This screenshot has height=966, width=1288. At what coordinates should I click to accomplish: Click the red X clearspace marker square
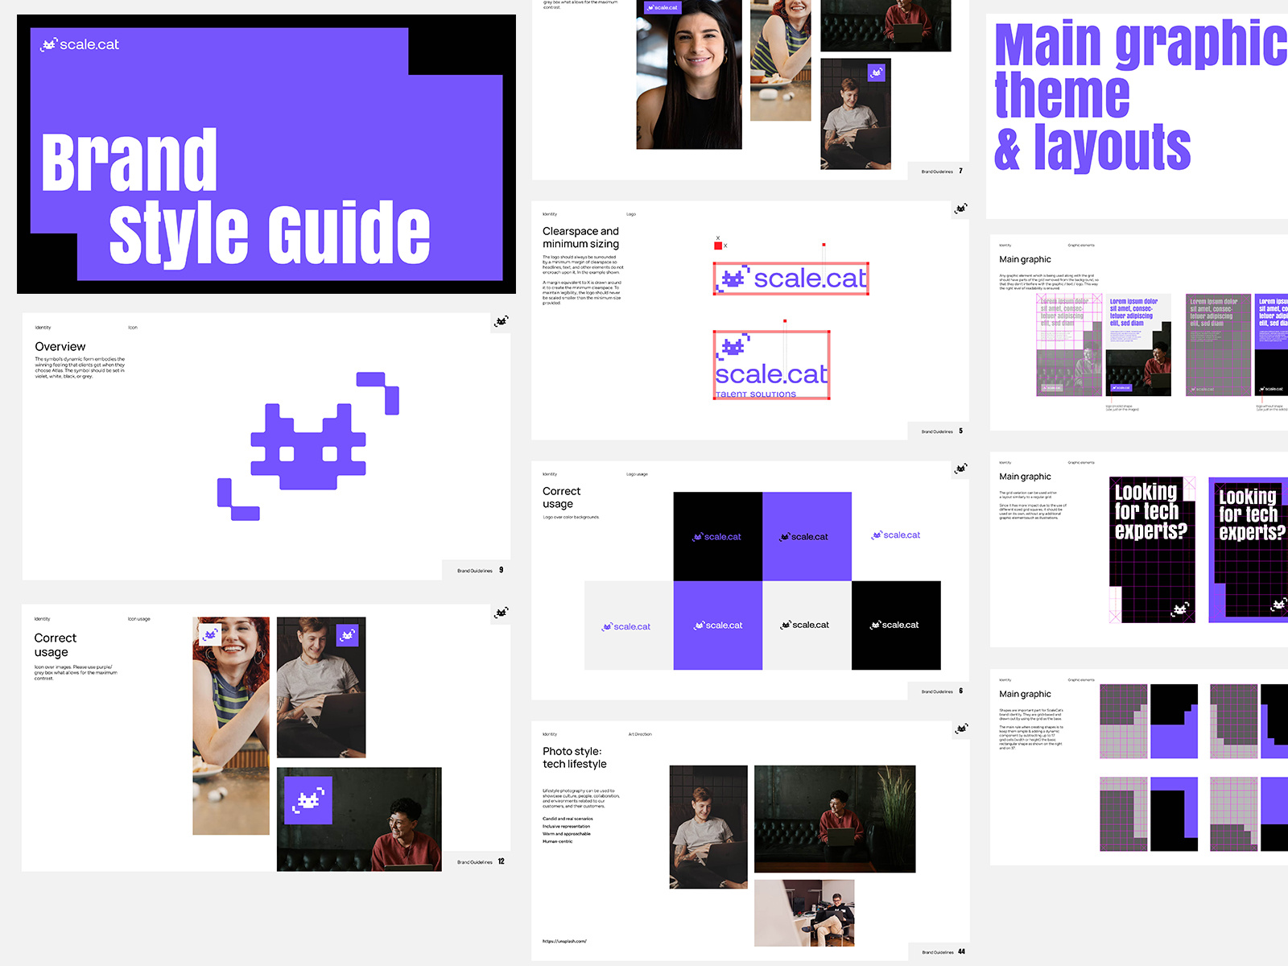[x=718, y=246]
